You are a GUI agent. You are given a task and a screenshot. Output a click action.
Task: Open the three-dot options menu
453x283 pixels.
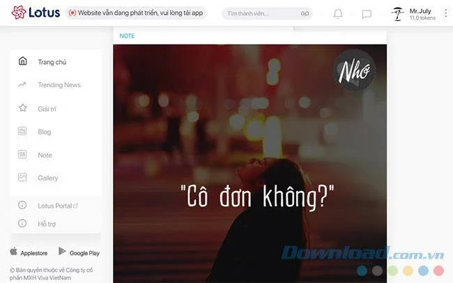pos(446,13)
